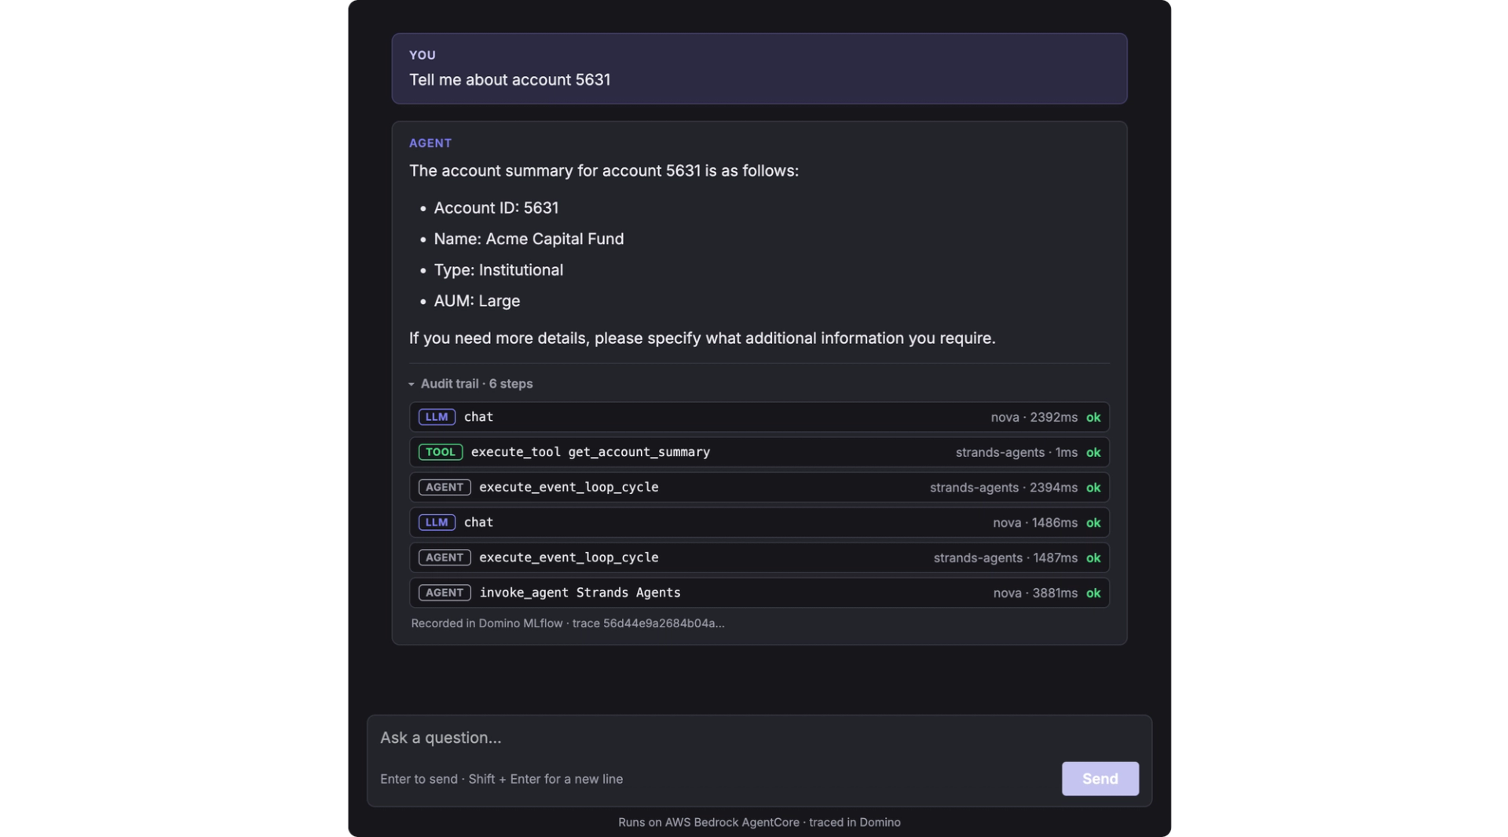
Task: Select the chat step taking 1486ms
Action: (759, 522)
